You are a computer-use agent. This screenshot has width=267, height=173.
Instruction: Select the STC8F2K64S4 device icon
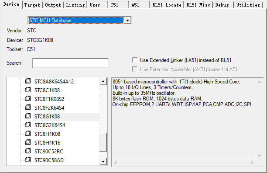[28, 107]
